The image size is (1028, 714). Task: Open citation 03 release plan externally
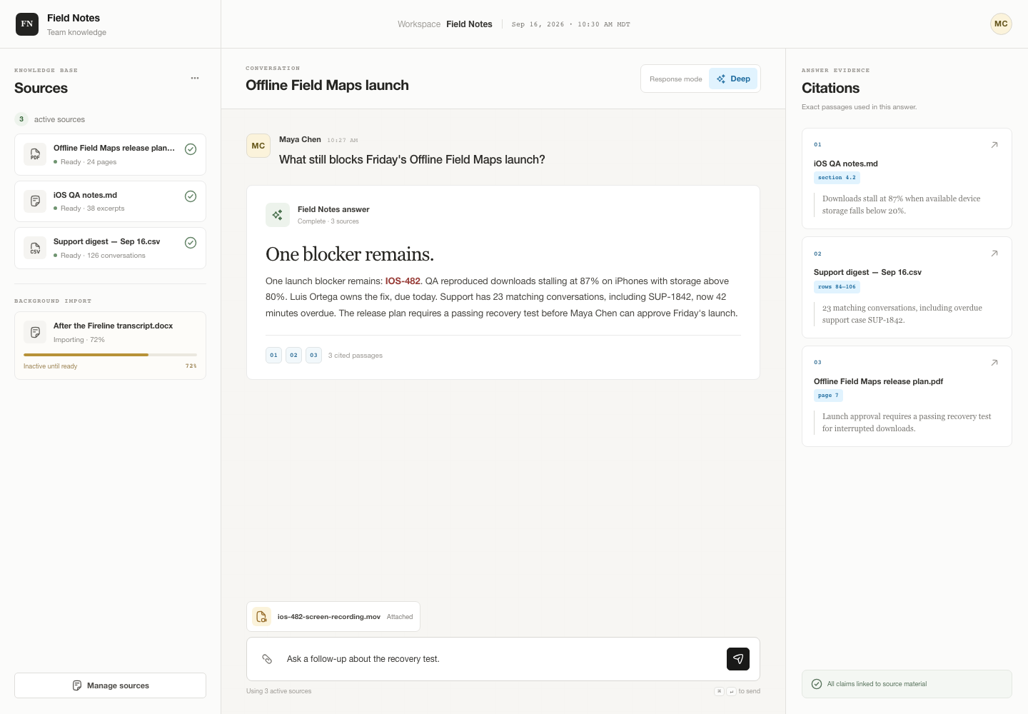coord(994,363)
